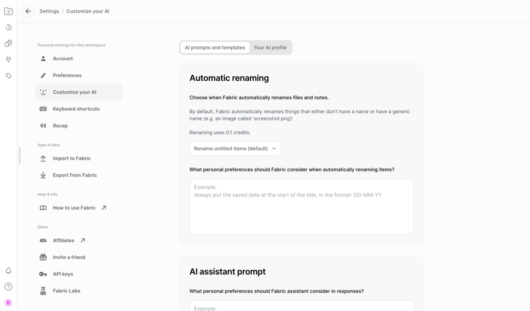
Task: Click the API keys menu item
Action: [63, 274]
